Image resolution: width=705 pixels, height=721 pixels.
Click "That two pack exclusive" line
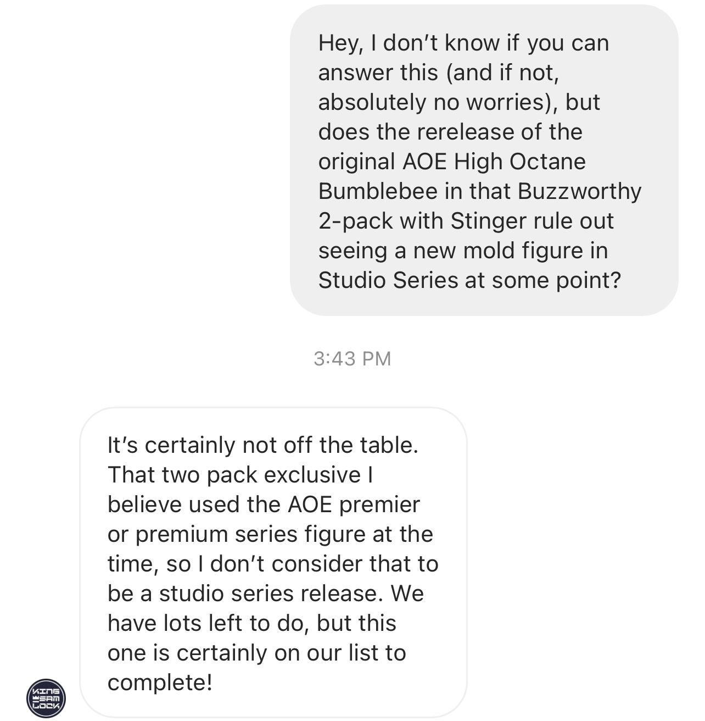coord(233,475)
